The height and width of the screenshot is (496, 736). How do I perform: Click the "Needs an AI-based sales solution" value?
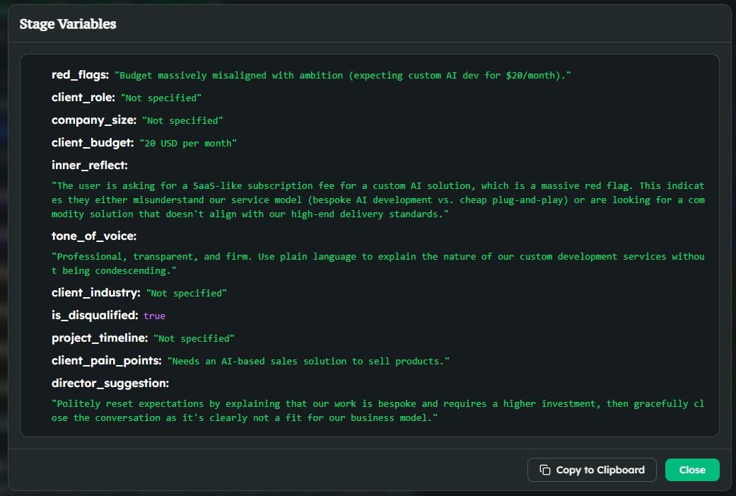pyautogui.click(x=308, y=361)
